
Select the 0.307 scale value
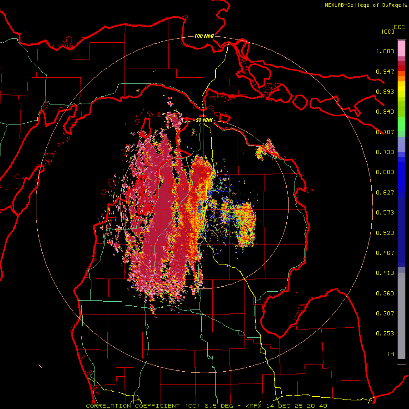385,313
